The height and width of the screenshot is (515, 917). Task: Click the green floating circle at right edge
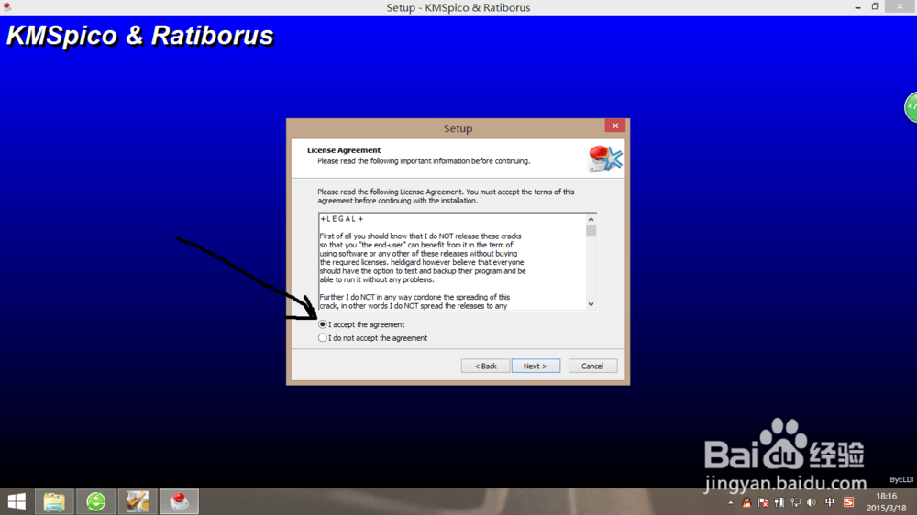coord(911,107)
